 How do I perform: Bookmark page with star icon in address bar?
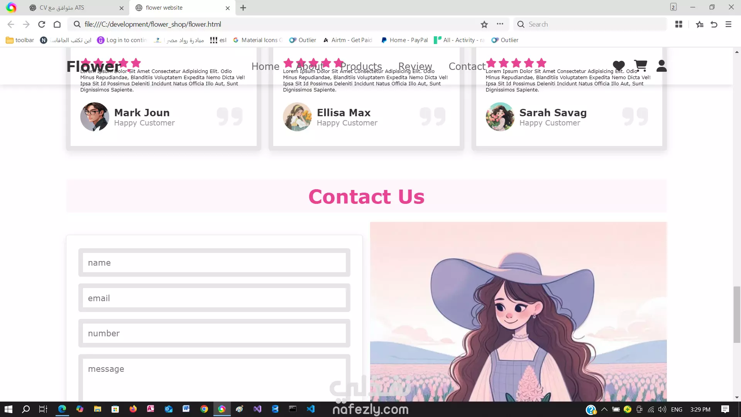484,24
